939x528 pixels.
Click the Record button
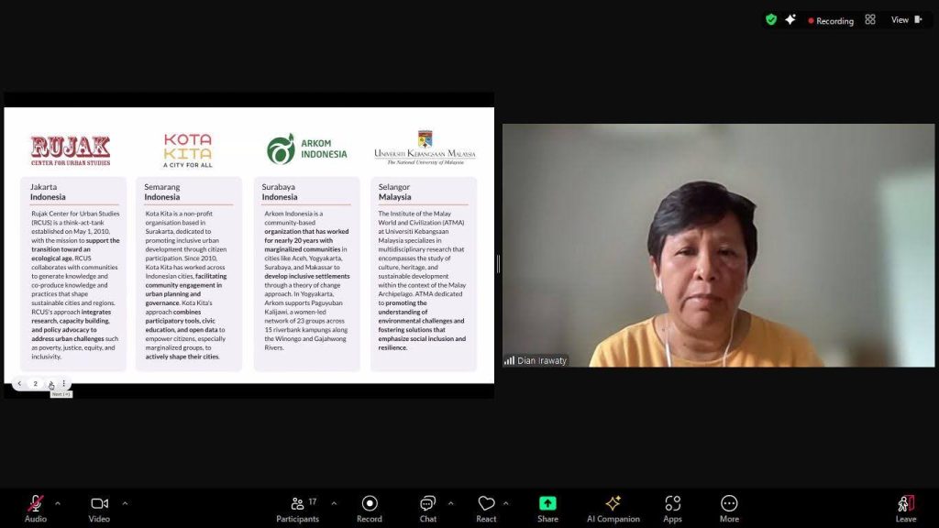[x=370, y=509]
